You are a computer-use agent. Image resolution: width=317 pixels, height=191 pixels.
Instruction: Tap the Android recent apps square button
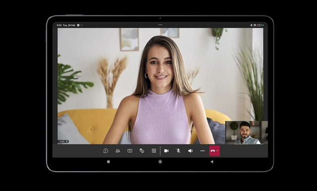(108, 162)
